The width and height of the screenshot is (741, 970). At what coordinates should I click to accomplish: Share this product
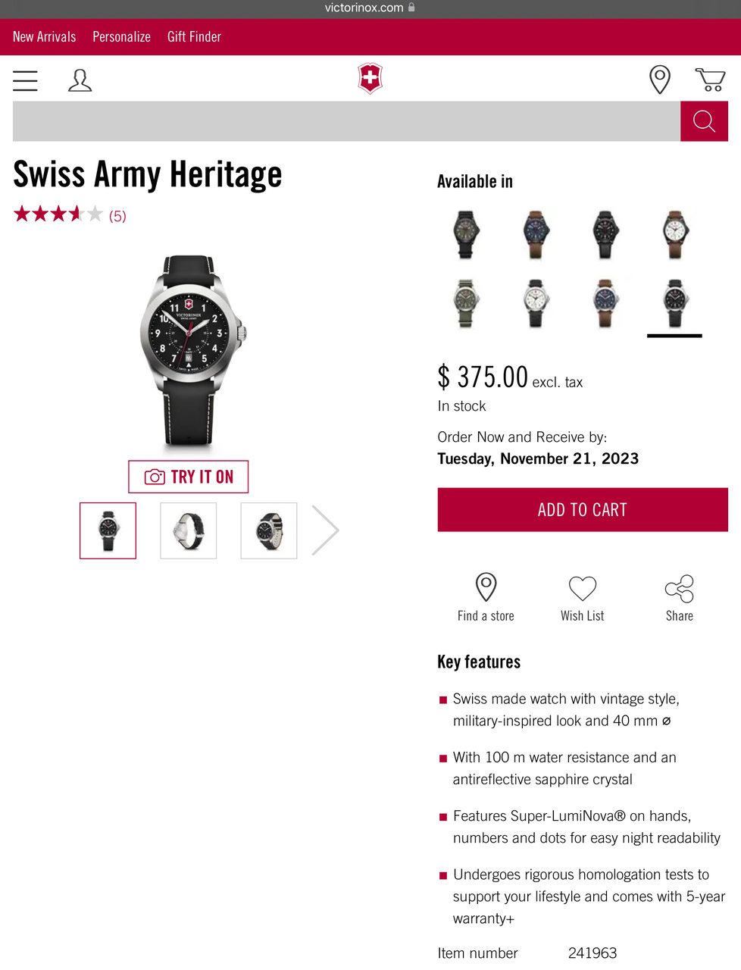click(679, 597)
